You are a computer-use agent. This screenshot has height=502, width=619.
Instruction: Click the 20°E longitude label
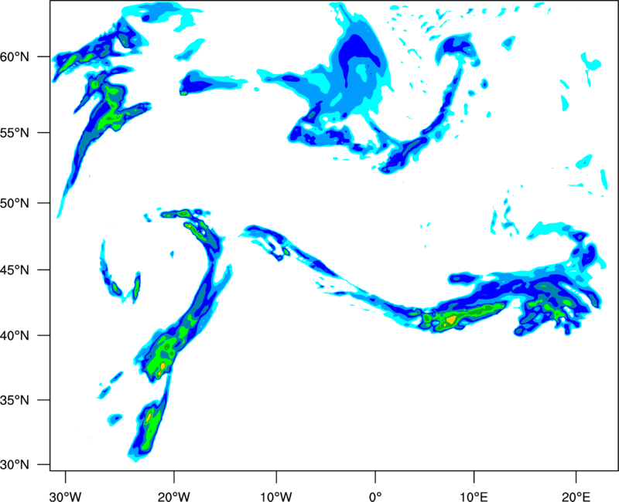click(576, 497)
